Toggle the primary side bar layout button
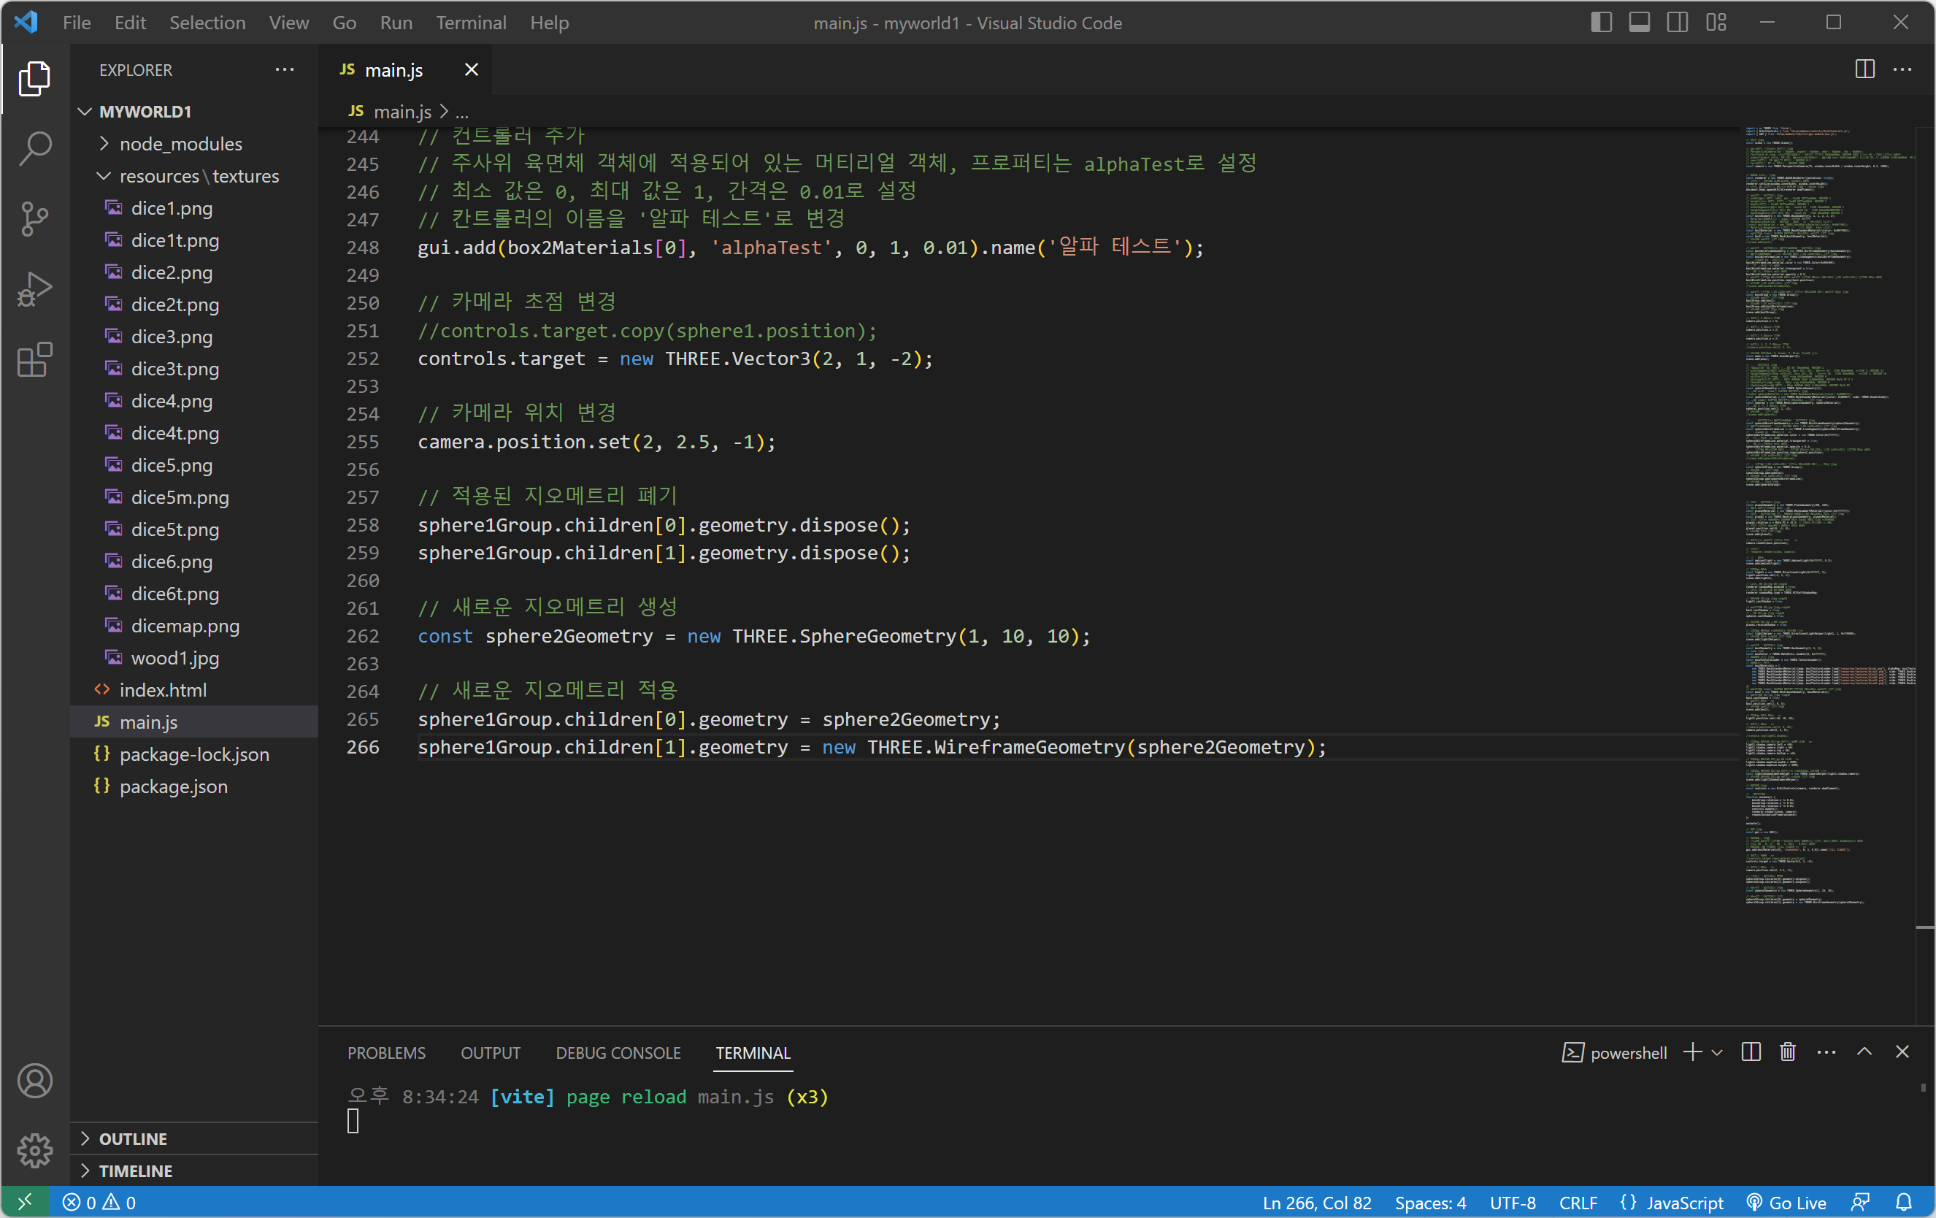1936x1218 pixels. tap(1601, 23)
